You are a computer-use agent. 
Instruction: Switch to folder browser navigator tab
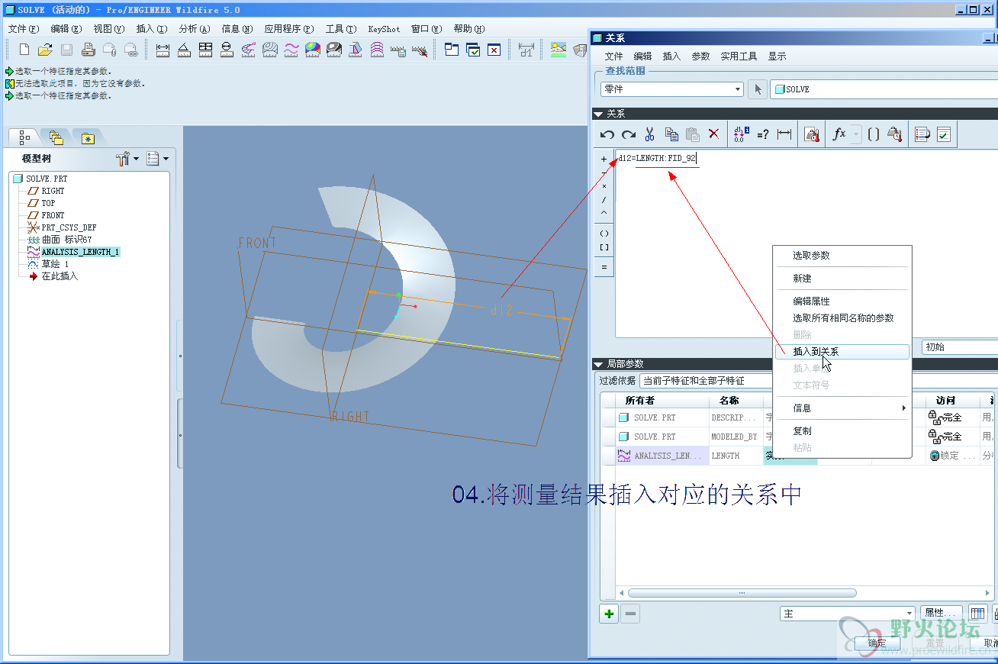(x=56, y=137)
